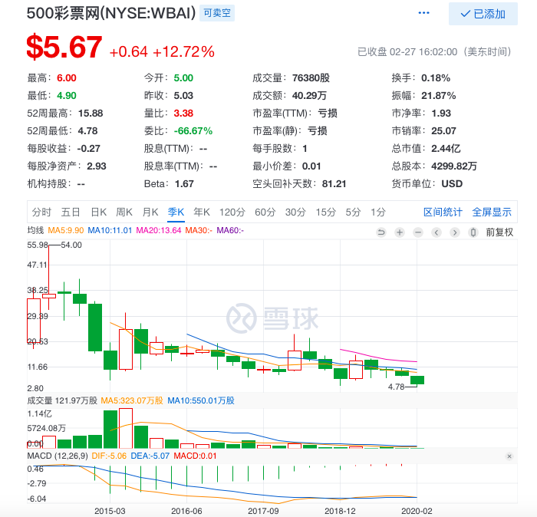Select the 周K weekly chart tab

124,212
